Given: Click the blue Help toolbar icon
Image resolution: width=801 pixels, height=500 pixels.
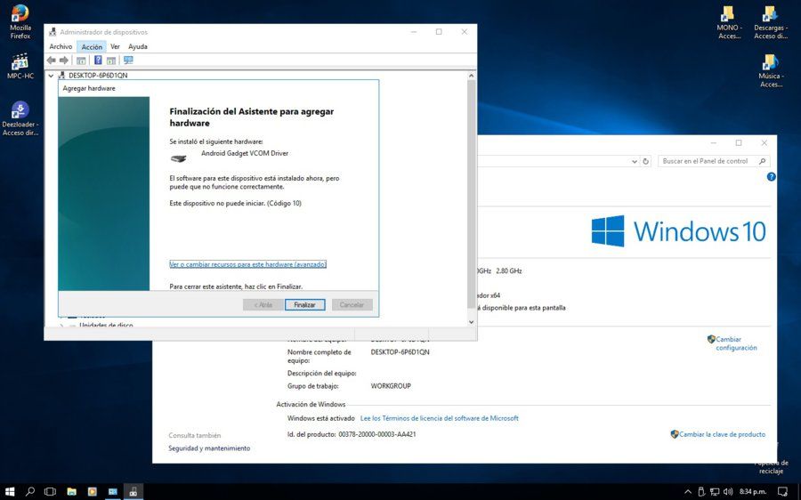Looking at the screenshot, I should [x=98, y=60].
